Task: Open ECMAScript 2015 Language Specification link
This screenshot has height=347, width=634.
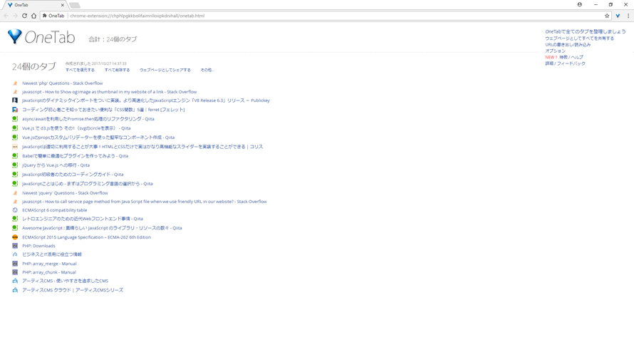Action: click(86, 237)
